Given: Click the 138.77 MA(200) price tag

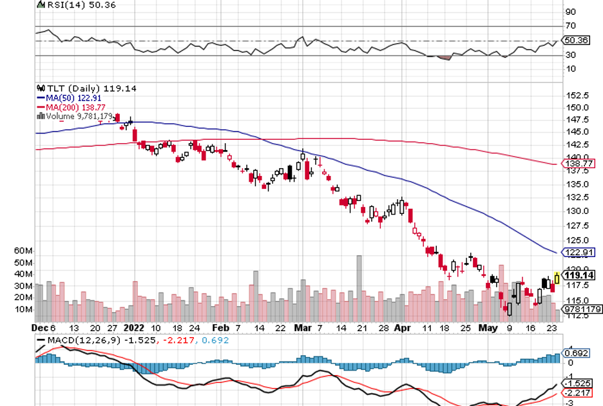Looking at the screenshot, I should (579, 164).
